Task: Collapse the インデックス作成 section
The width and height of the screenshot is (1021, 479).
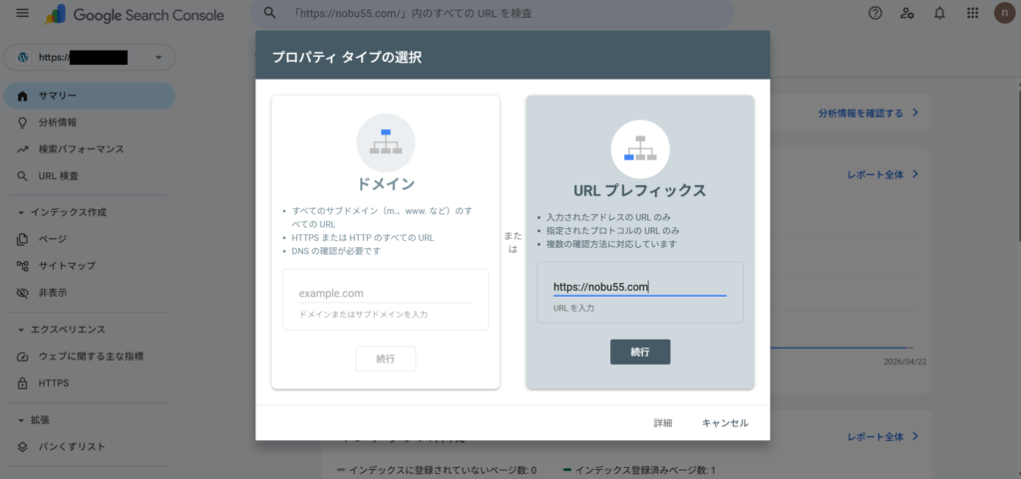Action: tap(22, 212)
